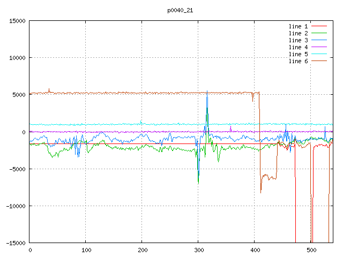The image size is (343, 257).
Task: Select the 'line 1' legend label
Action: pos(298,26)
